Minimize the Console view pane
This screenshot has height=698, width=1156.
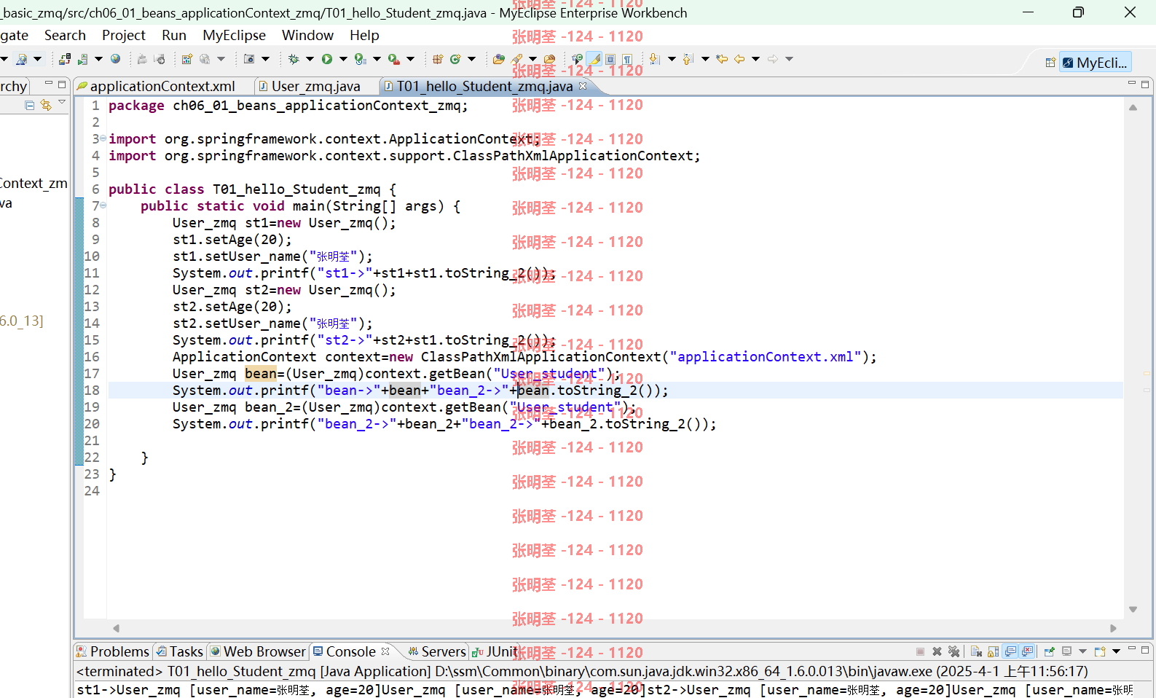1132,648
